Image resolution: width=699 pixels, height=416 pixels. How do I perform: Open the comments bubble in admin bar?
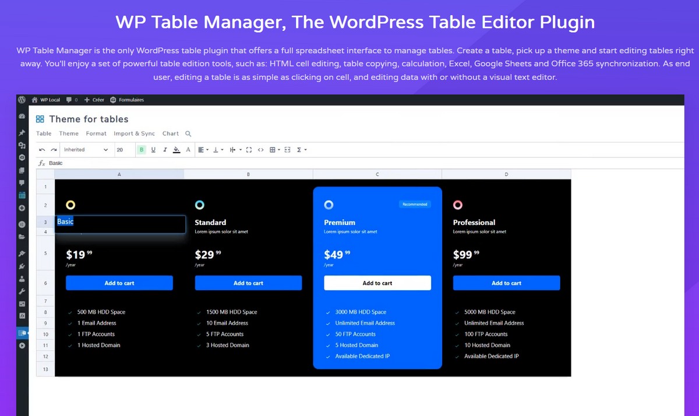[x=72, y=100]
